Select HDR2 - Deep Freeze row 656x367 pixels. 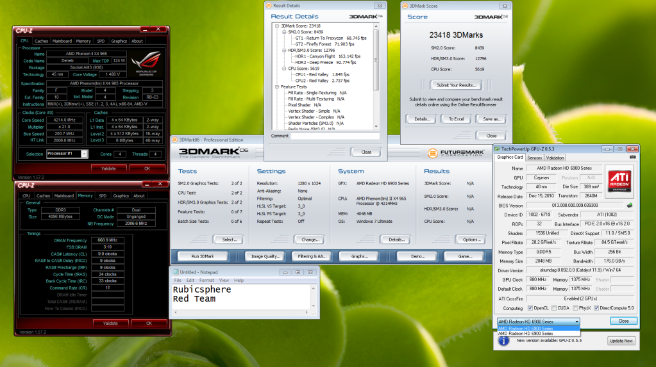tap(326, 62)
